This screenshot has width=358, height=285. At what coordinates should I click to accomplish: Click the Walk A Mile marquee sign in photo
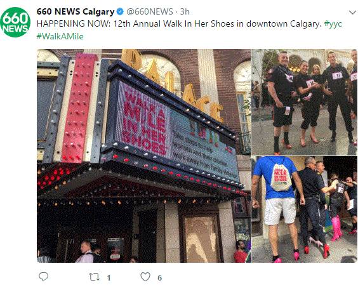(x=144, y=120)
